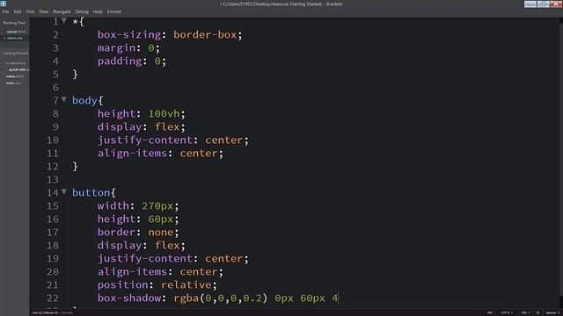Open main.css in the project tree

pos(13,83)
